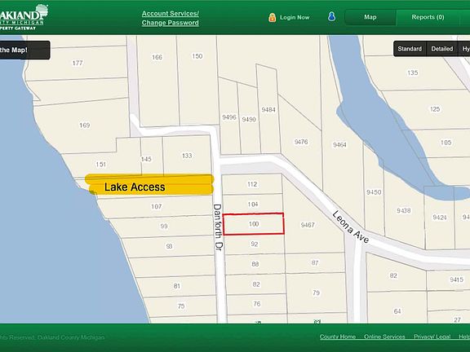Select parcel 81 by the lake
Screen dimensions: 470x352
[176, 286]
